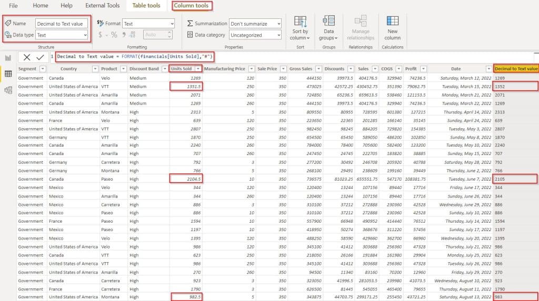Viewport: 539px width, 301px height.
Task: Select the Units Sold column header
Action: tap(182, 69)
